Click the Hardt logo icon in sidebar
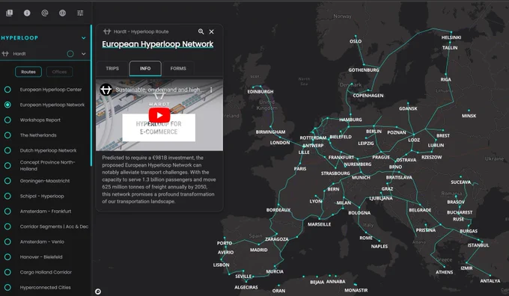Screen dimensions: 509x296 pyautogui.click(x=5, y=54)
